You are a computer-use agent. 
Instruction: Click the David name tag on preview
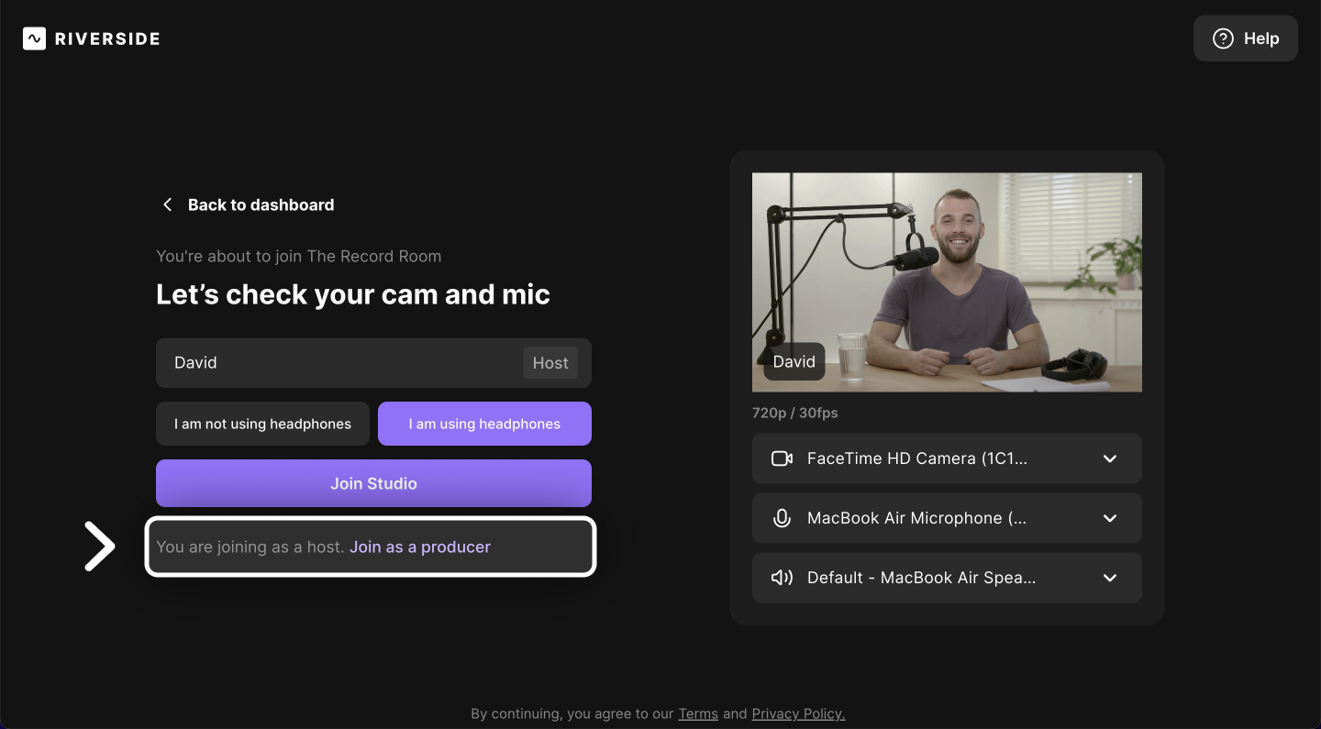(794, 361)
